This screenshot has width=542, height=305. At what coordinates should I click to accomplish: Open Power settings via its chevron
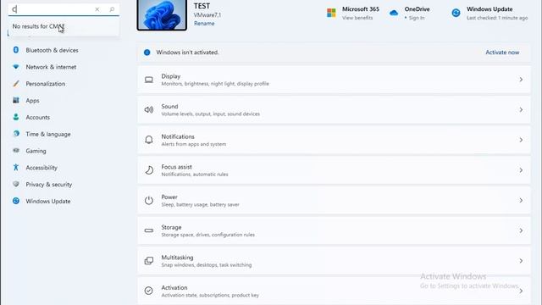click(521, 200)
